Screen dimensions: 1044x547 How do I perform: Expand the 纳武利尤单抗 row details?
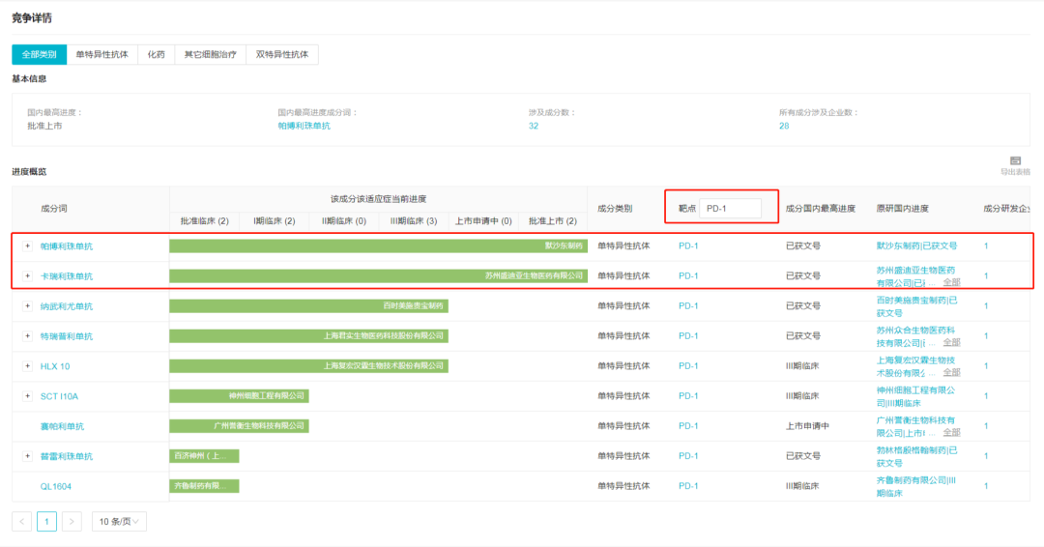27,306
